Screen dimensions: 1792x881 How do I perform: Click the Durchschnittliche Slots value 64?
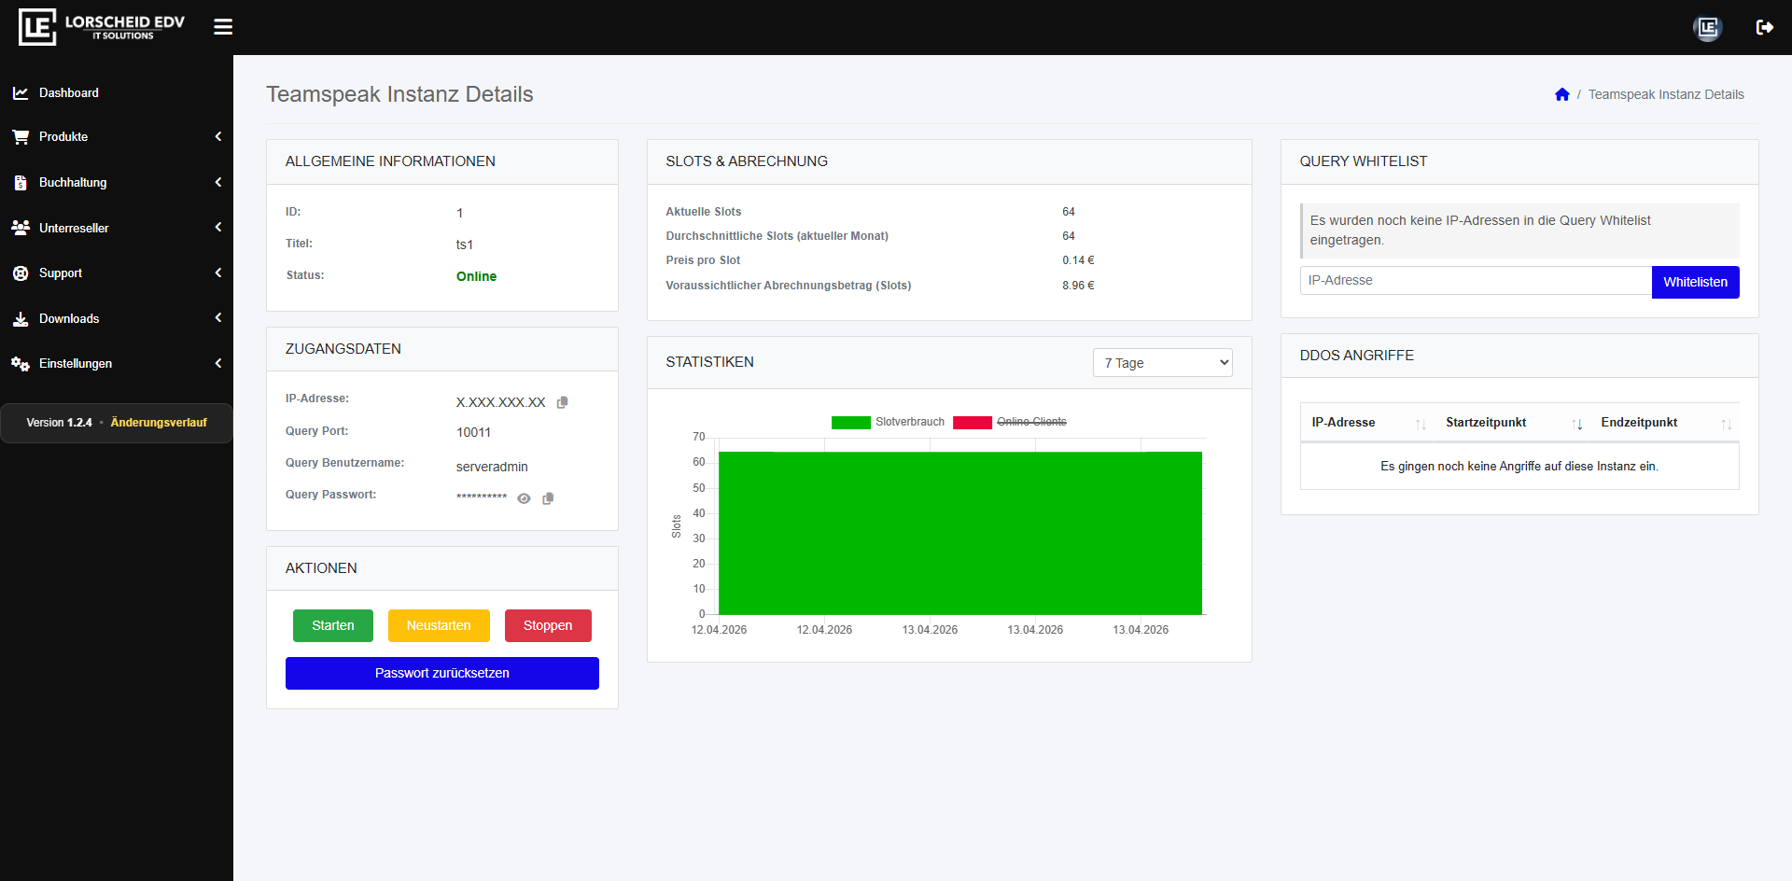pyautogui.click(x=1069, y=236)
